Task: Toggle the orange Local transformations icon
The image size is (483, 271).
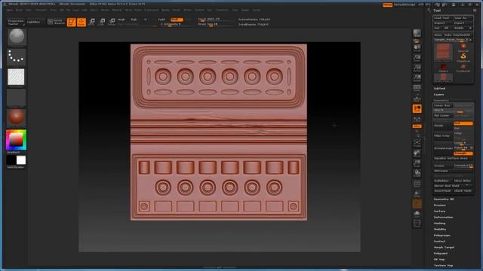Action: [x=417, y=108]
